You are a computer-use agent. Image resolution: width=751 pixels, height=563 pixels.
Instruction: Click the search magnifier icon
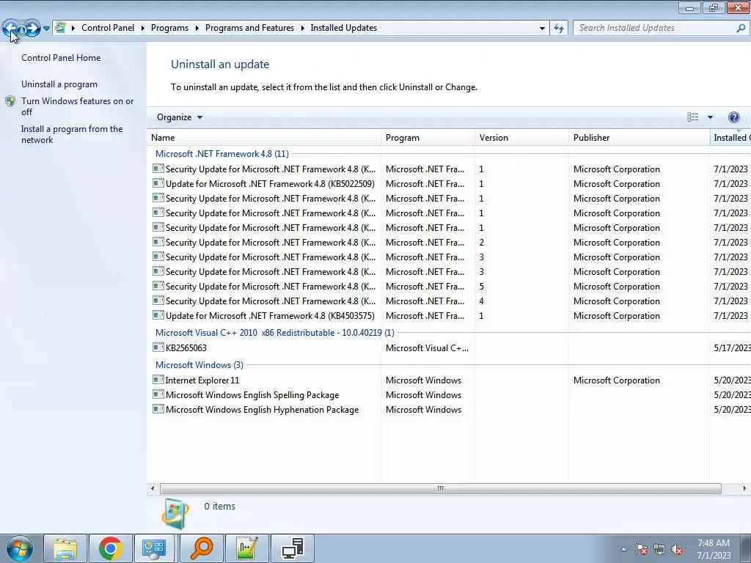(741, 28)
